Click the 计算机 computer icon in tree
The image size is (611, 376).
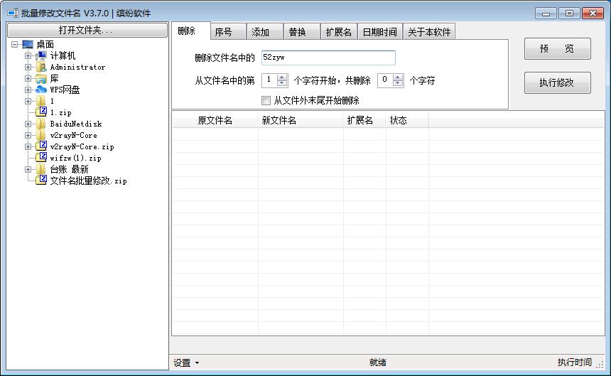pyautogui.click(x=42, y=55)
